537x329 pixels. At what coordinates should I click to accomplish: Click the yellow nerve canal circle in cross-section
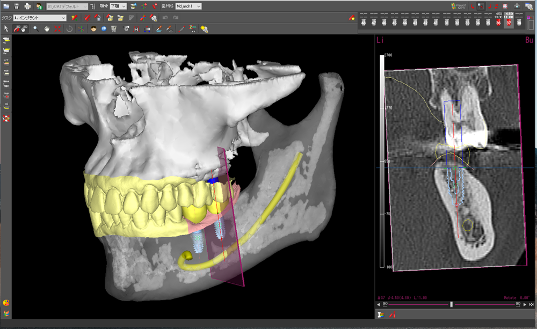[468, 225]
